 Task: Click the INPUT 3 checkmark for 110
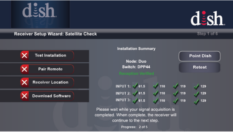pos(156,101)
